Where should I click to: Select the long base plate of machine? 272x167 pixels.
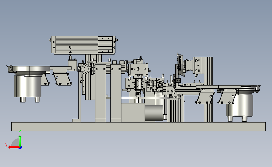click(138, 127)
